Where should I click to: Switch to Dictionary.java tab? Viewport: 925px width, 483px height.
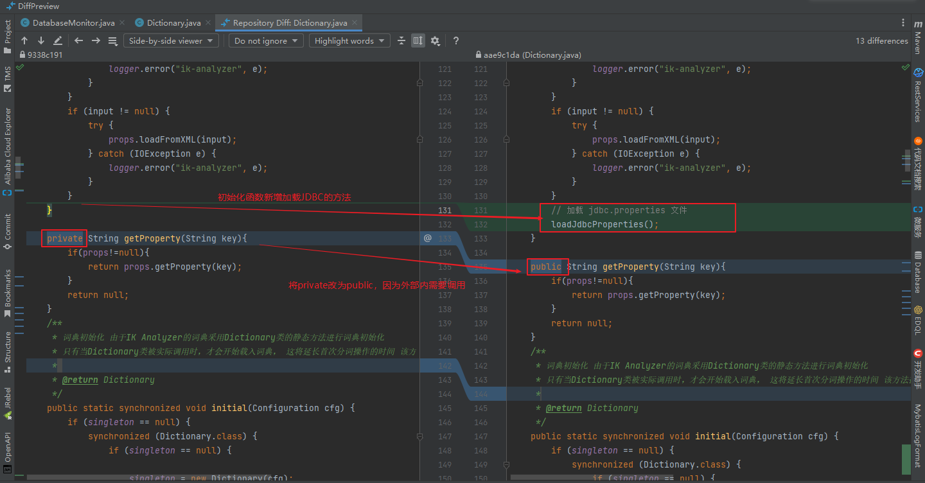(x=173, y=22)
